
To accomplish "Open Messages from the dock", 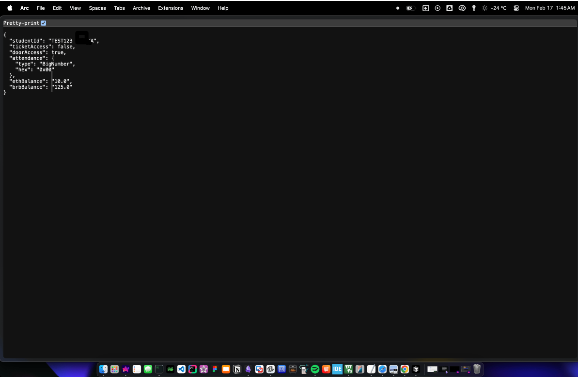I will [148, 369].
